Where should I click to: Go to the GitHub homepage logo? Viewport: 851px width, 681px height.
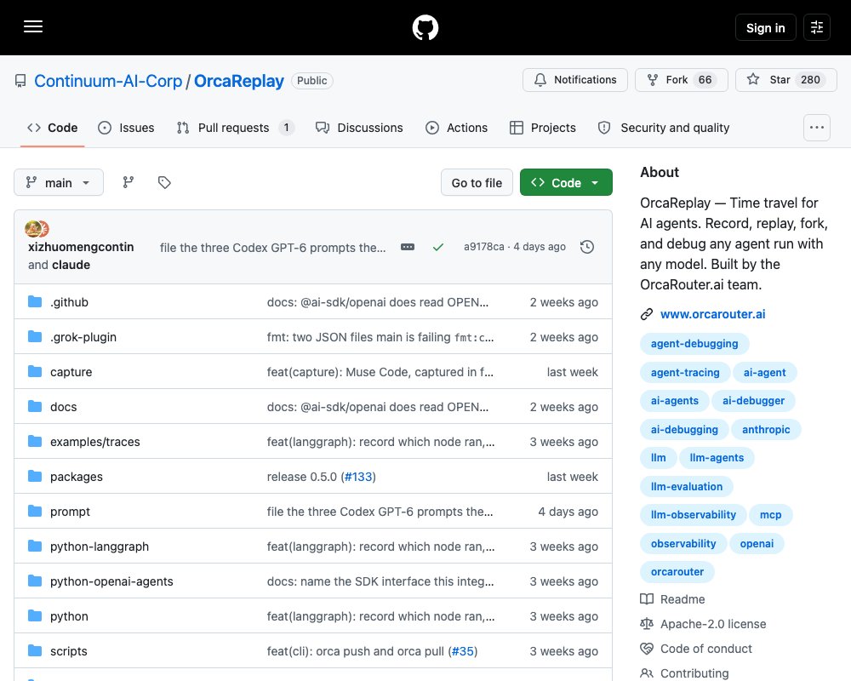coord(425,27)
